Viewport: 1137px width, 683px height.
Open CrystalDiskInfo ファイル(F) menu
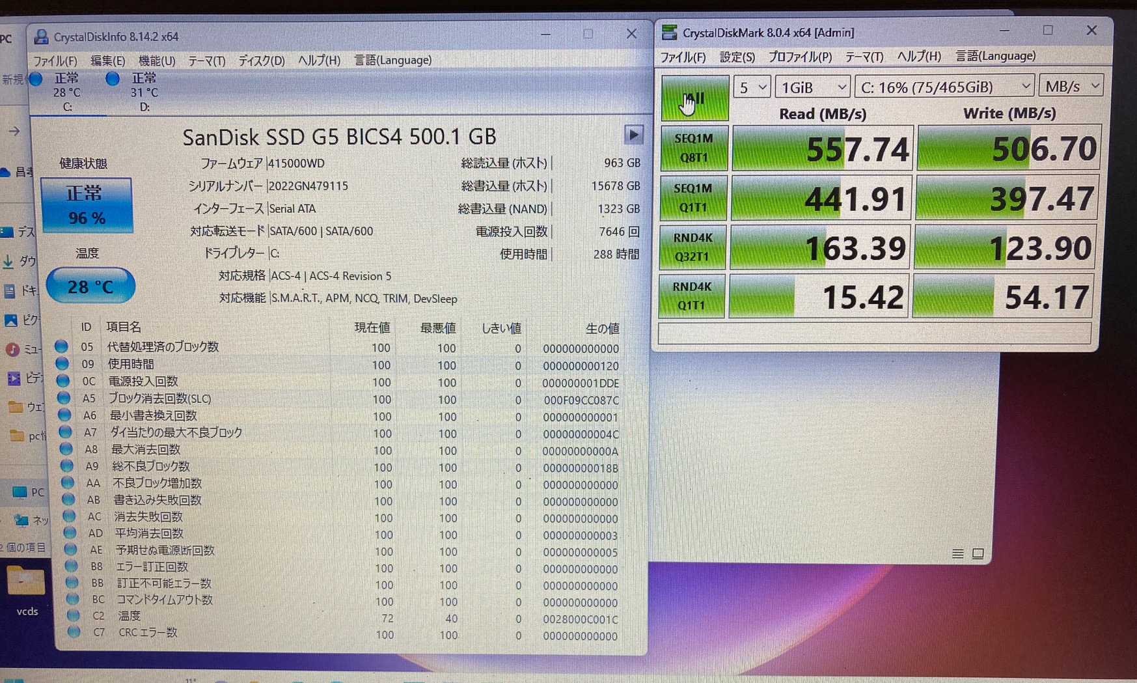point(55,61)
